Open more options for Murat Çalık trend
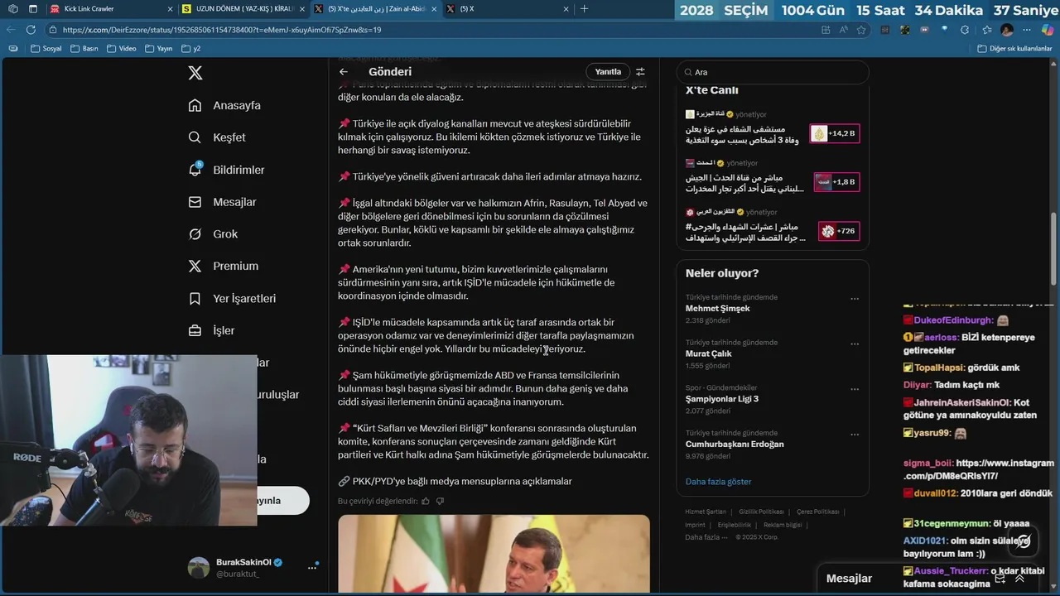1060x596 pixels. [855, 344]
